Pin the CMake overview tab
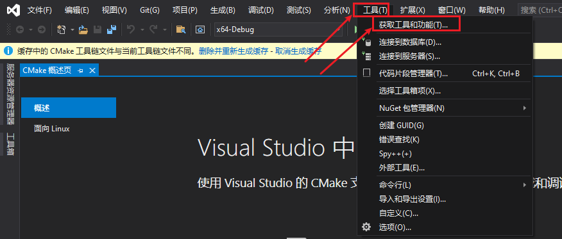 click(x=80, y=70)
